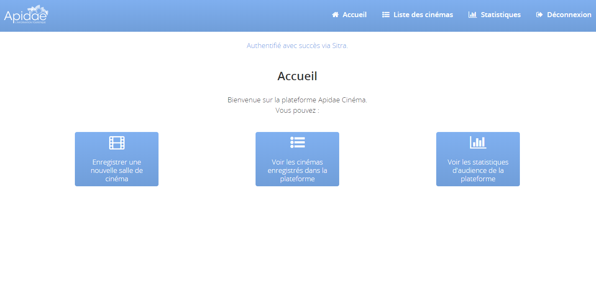This screenshot has height=284, width=596.
Task: Click the 'Authentifié avec succès via Sitra.' message
Action: (x=297, y=46)
